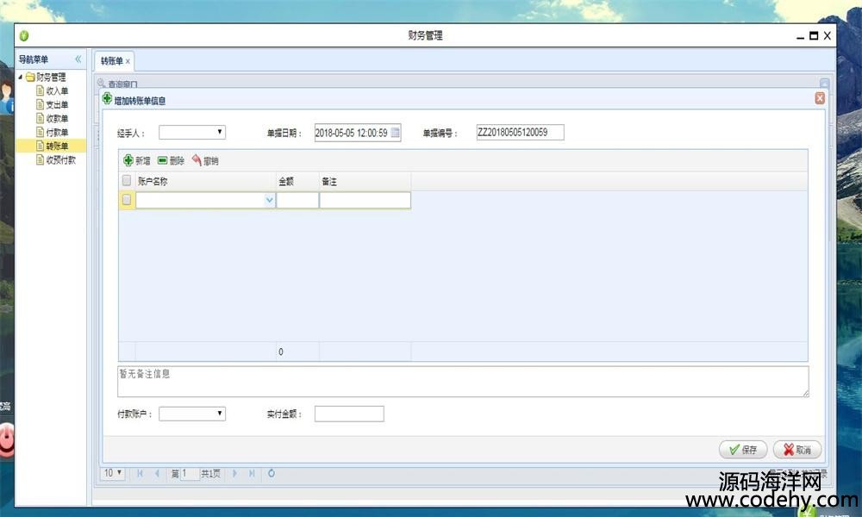Click the 新增 (add row) toolbar icon
Image resolution: width=862 pixels, height=517 pixels.
pyautogui.click(x=128, y=160)
